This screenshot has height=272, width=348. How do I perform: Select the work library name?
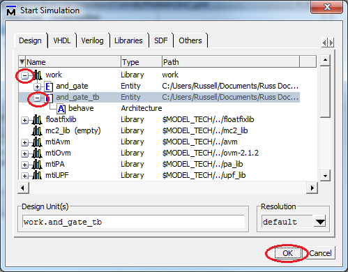coord(54,75)
